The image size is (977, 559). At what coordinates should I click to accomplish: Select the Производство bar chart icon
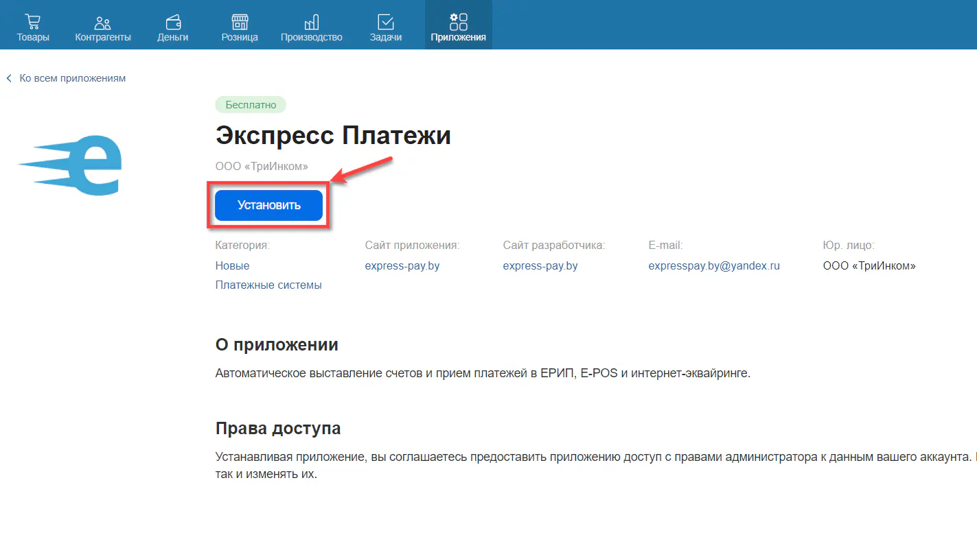coord(311,21)
